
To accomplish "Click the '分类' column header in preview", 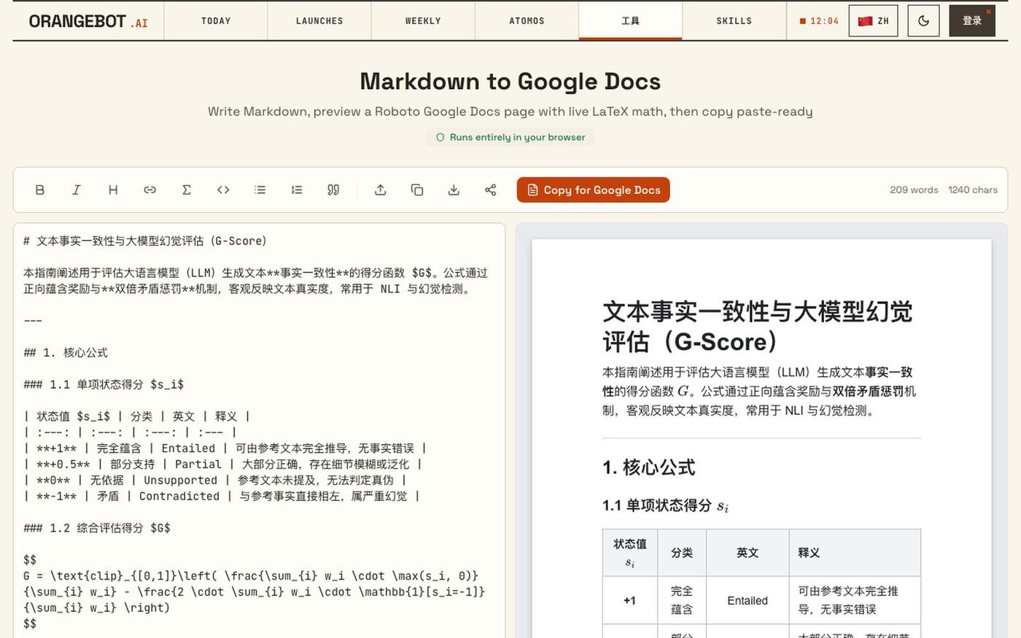I will 682,553.
